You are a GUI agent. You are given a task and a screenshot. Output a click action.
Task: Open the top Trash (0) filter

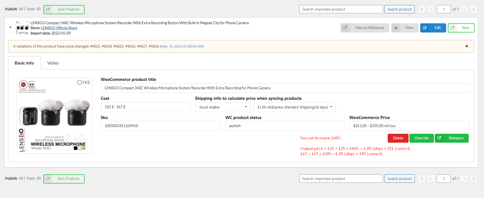point(34,9)
